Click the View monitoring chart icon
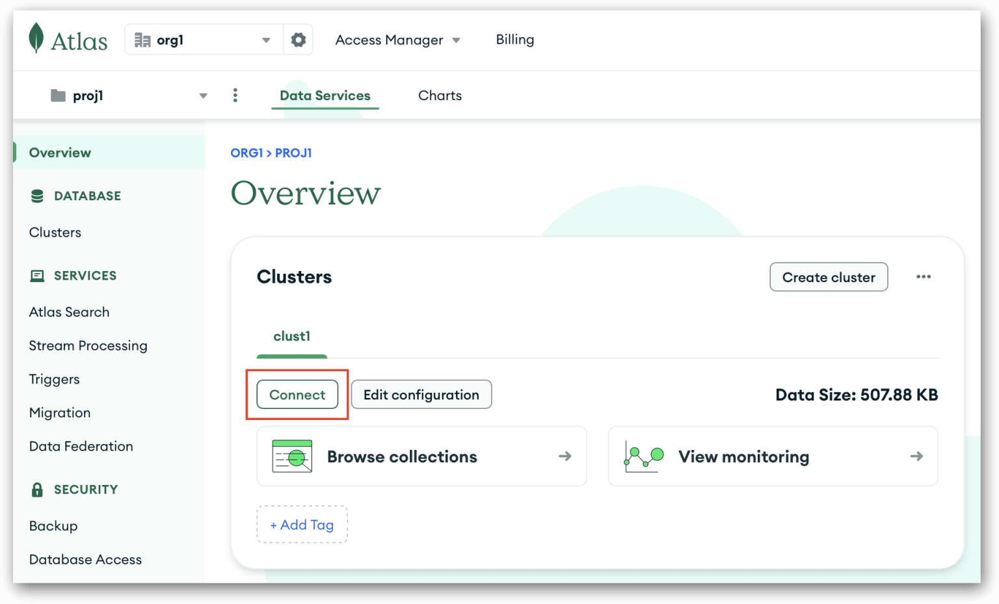This screenshot has height=604, width=999. [x=643, y=456]
